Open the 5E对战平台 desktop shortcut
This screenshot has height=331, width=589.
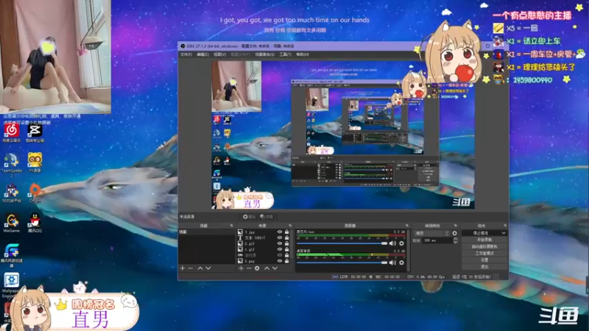tap(11, 192)
